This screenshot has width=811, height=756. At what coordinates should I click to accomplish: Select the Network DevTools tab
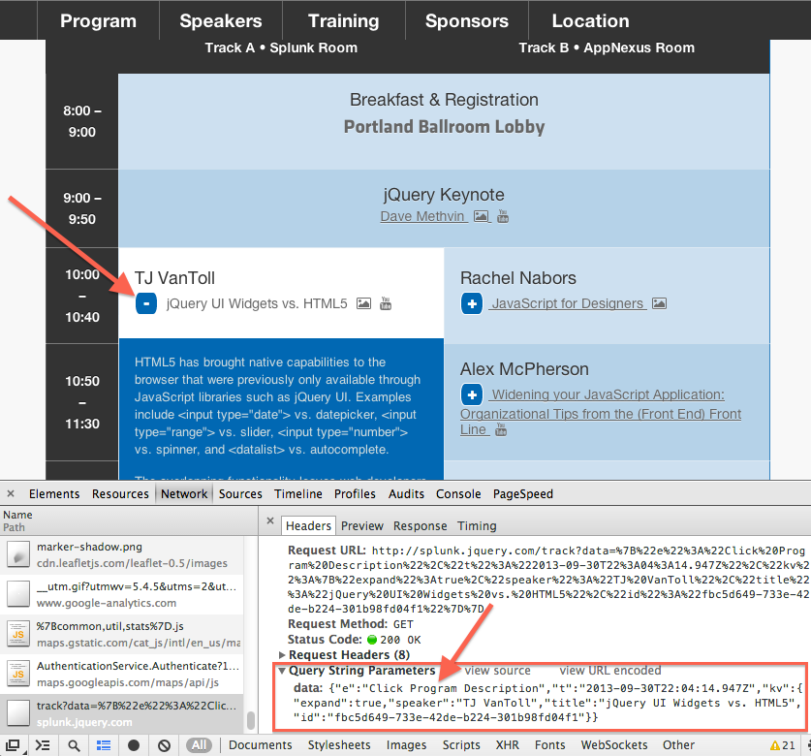click(x=184, y=494)
